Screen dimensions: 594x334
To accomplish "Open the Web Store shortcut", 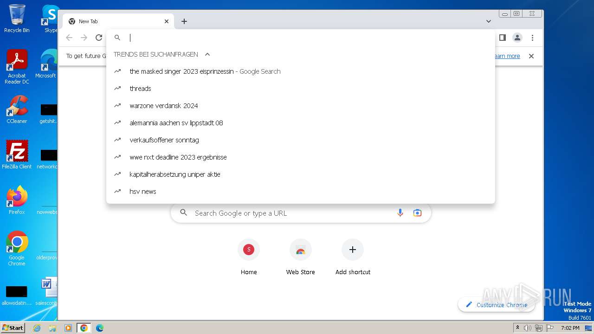I will 301,258.
